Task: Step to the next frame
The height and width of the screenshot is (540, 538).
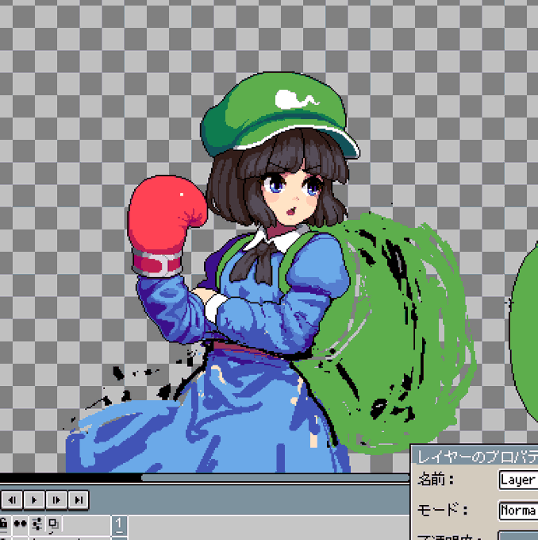Action: (56, 499)
